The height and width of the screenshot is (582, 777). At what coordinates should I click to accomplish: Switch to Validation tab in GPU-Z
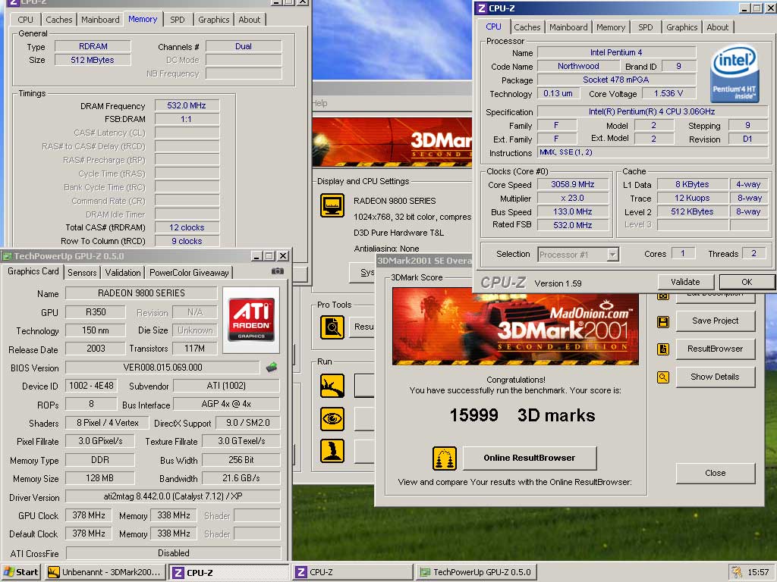point(122,272)
